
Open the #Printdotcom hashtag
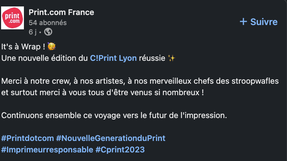27,138
